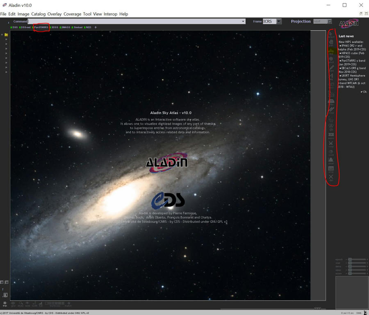Image resolution: width=369 pixels, height=315 pixels.
Task: Click the Del delete tool
Action: 331,178
